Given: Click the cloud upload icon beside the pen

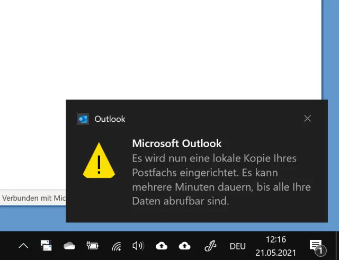Looking at the screenshot, I should pyautogui.click(x=184, y=246).
